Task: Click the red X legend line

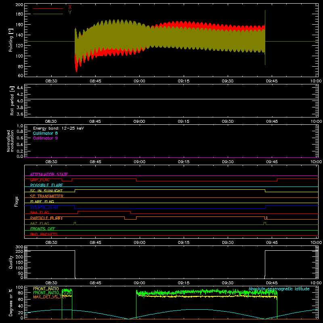Action: (48, 8)
